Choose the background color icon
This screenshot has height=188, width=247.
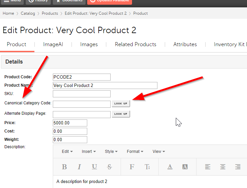coord(185,167)
